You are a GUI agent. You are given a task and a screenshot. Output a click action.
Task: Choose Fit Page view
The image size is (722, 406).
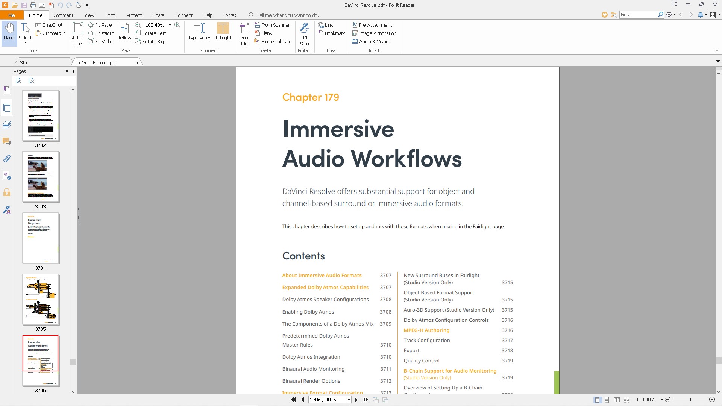tap(100, 25)
